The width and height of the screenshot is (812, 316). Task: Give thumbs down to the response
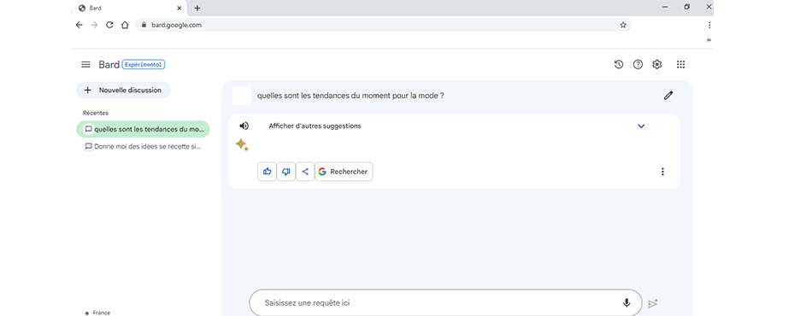click(285, 172)
